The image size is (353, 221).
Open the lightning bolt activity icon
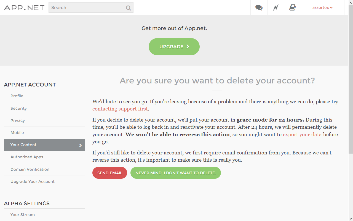[x=276, y=8]
